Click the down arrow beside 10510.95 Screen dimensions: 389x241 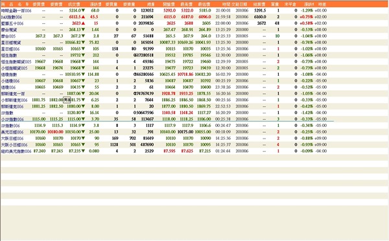pos(83,75)
